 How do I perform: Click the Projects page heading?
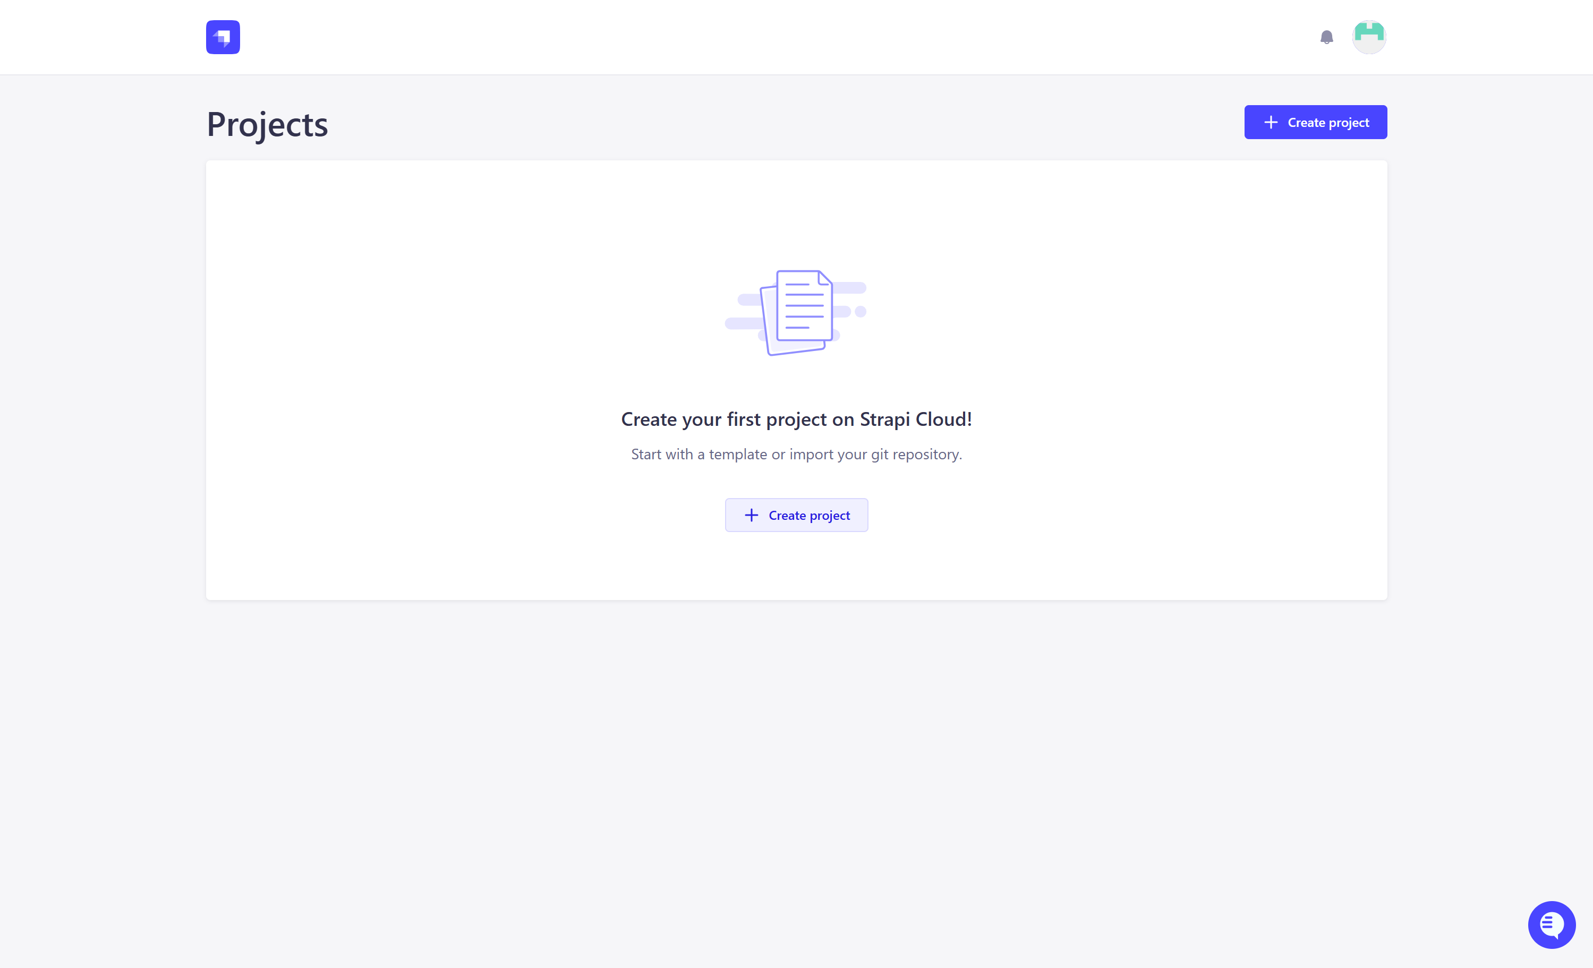[267, 124]
